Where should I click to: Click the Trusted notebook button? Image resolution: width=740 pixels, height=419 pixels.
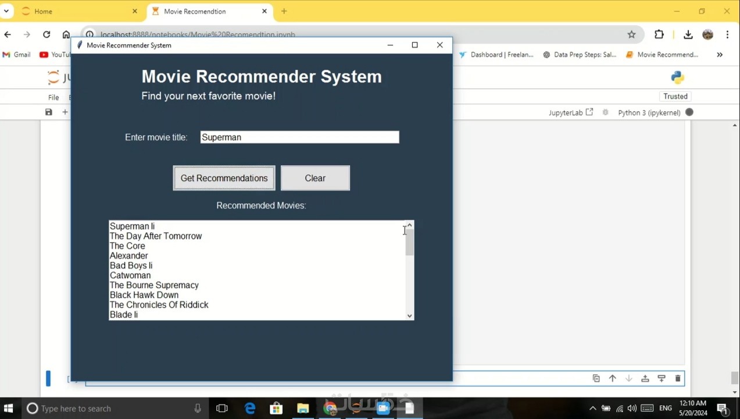[x=675, y=96]
